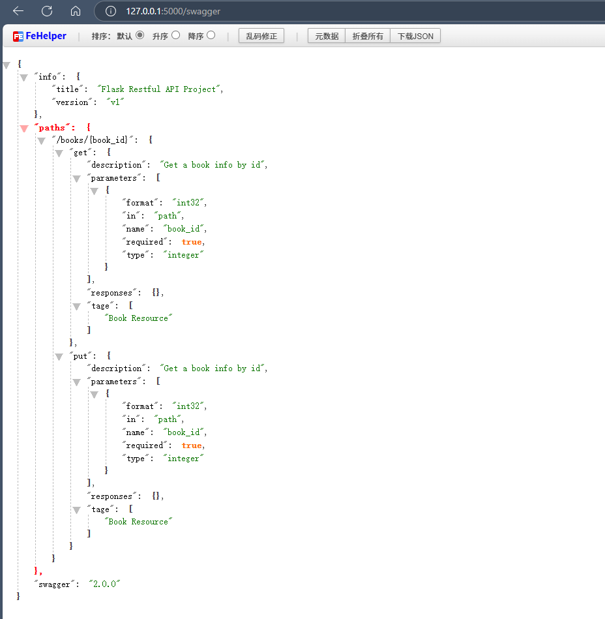Click the 乱码修正 button
The height and width of the screenshot is (619, 605).
(261, 36)
